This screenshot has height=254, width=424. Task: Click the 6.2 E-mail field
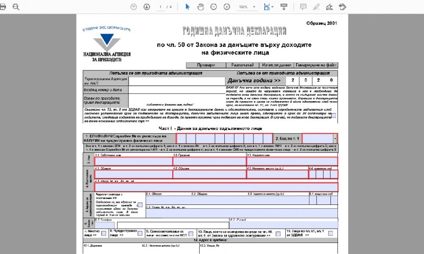[x=284, y=225]
